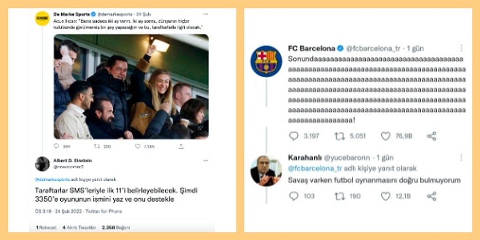Reply to the De Marke Sports tweet
The width and height of the screenshot is (480, 240).
tap(56, 146)
